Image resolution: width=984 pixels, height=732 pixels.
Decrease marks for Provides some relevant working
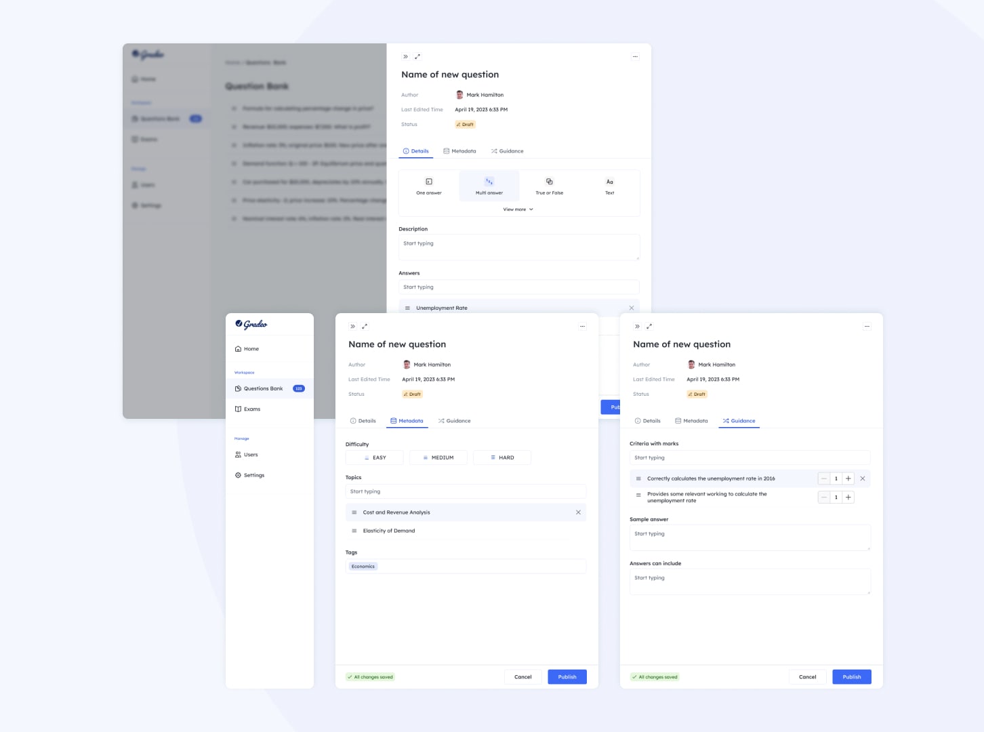pos(824,497)
